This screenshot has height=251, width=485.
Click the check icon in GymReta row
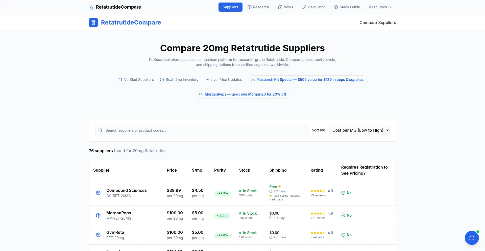343,235
